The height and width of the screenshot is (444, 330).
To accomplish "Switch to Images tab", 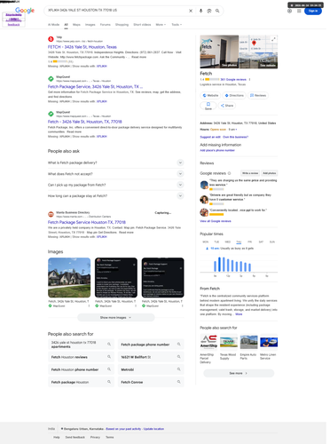I will (90, 25).
